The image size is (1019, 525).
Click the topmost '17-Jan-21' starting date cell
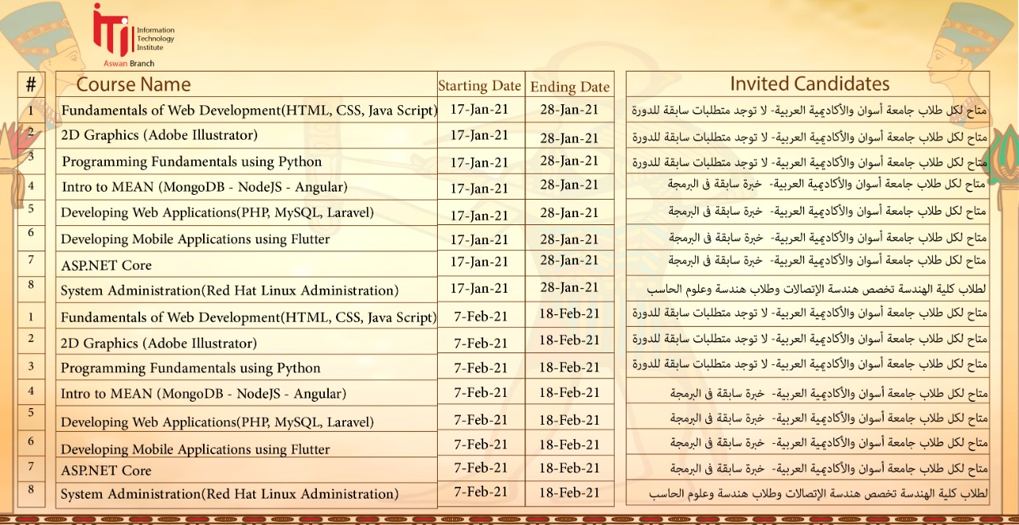[x=479, y=109]
